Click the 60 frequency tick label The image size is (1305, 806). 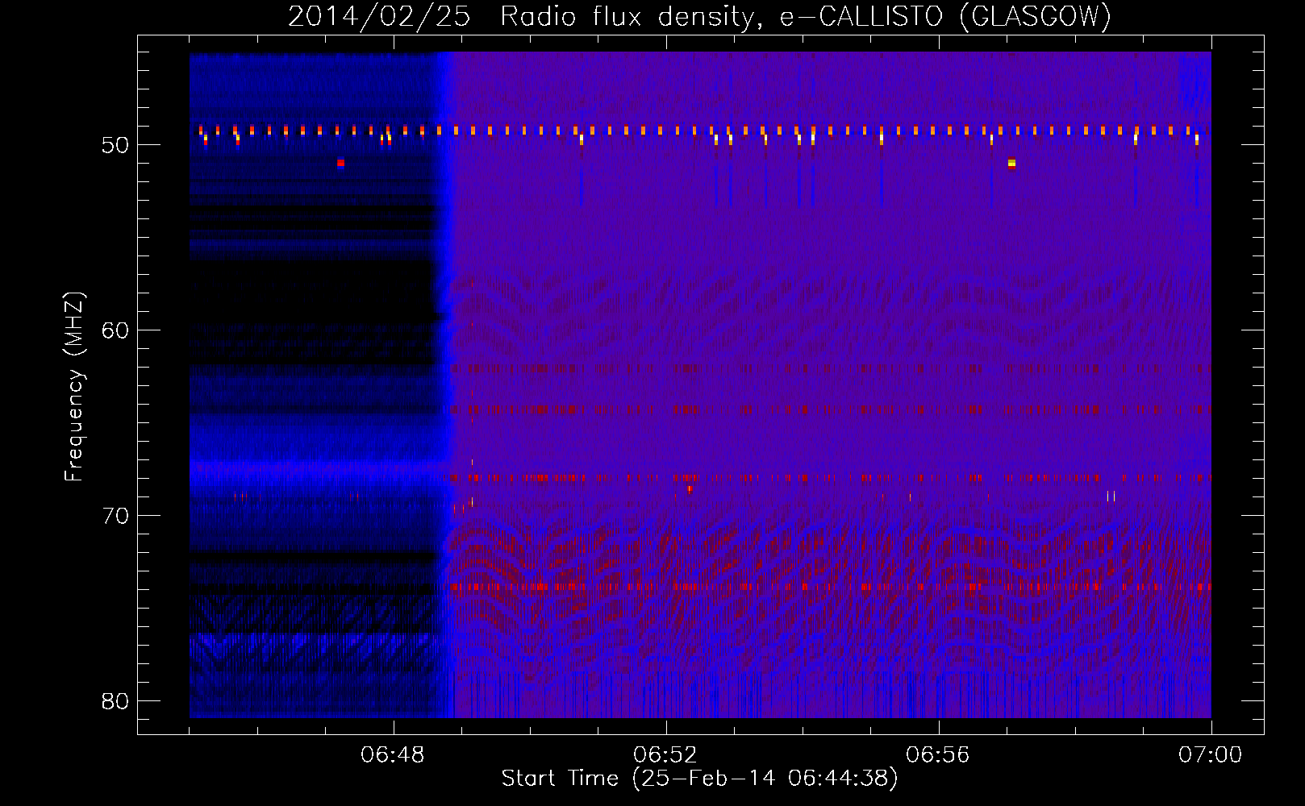(x=115, y=330)
